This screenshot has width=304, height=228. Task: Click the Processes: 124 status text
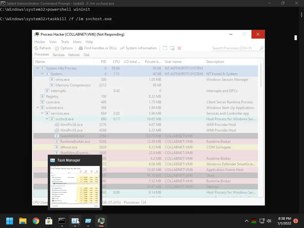point(135,202)
